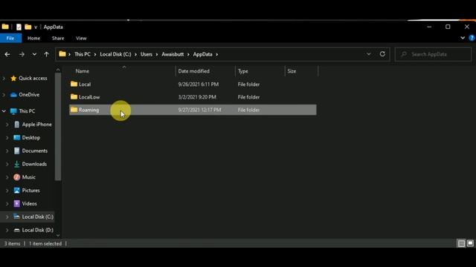Switch to Large icons view in status bar
Viewport: 476px width, 267px height.
[470, 243]
